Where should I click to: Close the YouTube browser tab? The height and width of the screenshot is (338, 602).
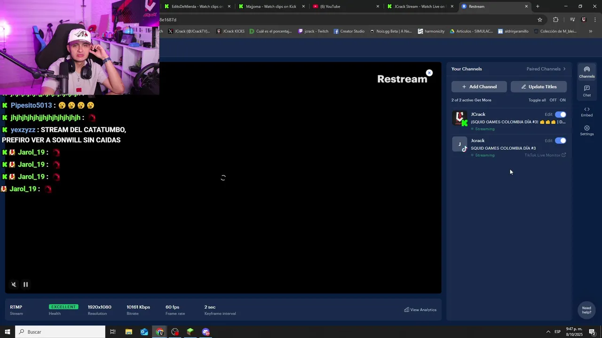tap(378, 7)
